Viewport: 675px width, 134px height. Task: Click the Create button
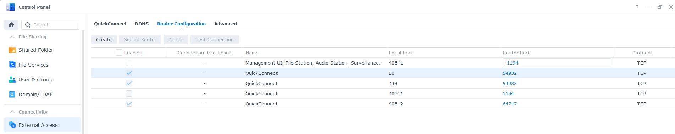point(104,39)
